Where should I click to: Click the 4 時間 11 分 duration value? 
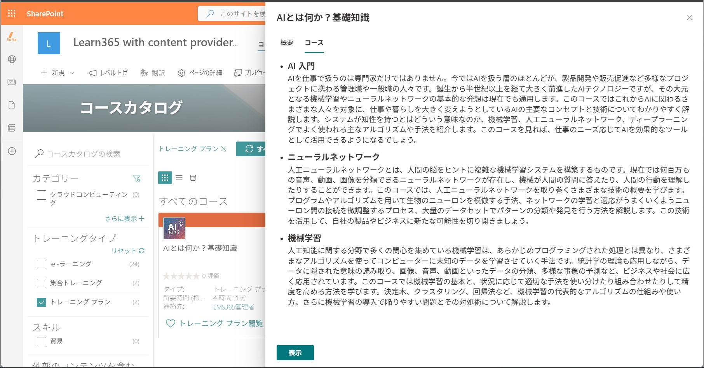[230, 298]
